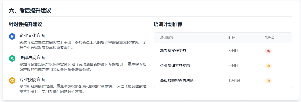Image resolution: width=301 pixels, height=102 pixels.
Task: Click the description mentioning 《宏远集团发展历程》手册
Action: click(x=83, y=45)
